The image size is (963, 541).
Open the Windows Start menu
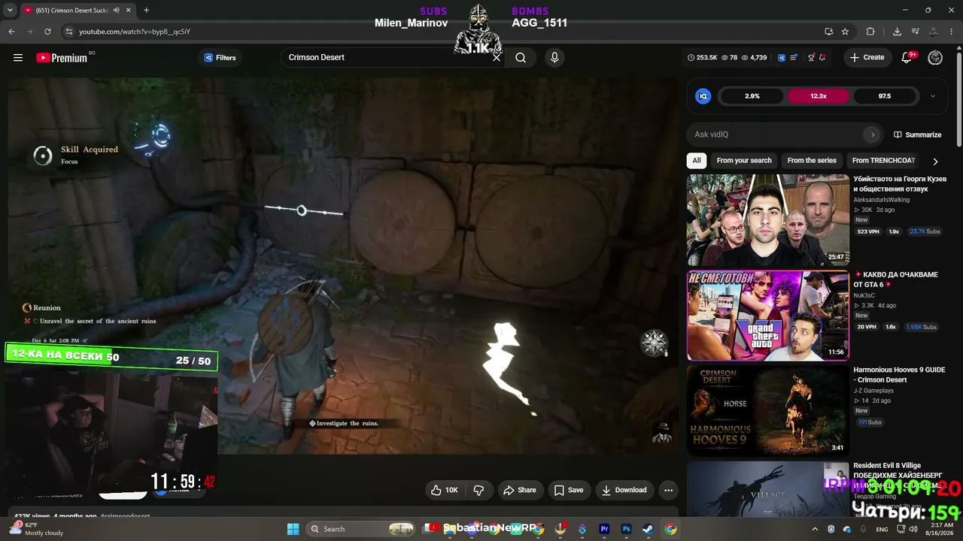[293, 529]
